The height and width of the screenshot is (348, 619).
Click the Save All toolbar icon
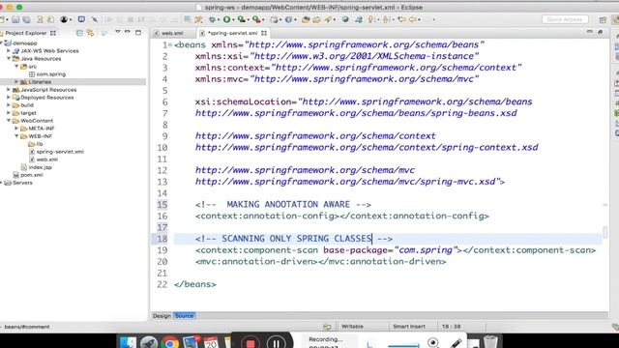[26, 19]
